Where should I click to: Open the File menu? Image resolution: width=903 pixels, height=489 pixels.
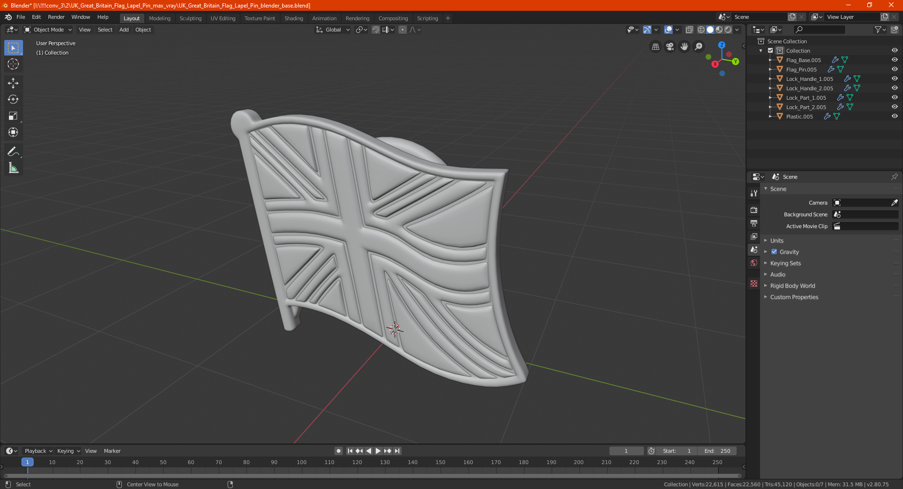click(21, 17)
